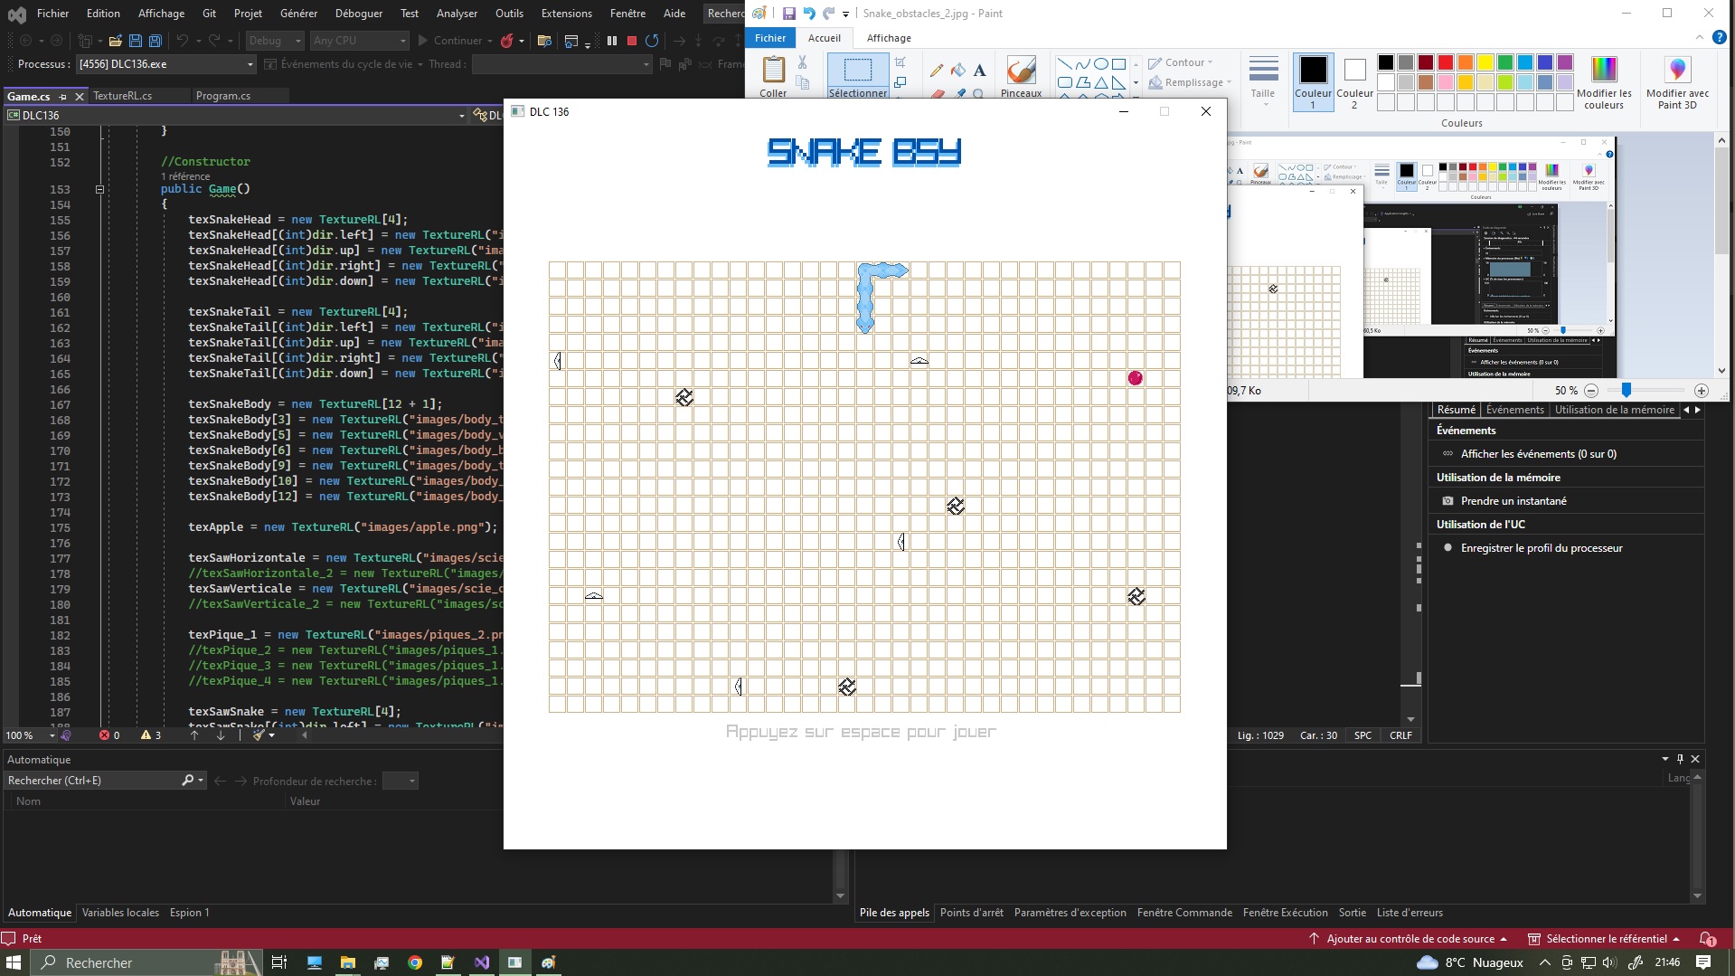Click Afficher les événements (0 sur 0)
1735x976 pixels.
tap(1538, 454)
